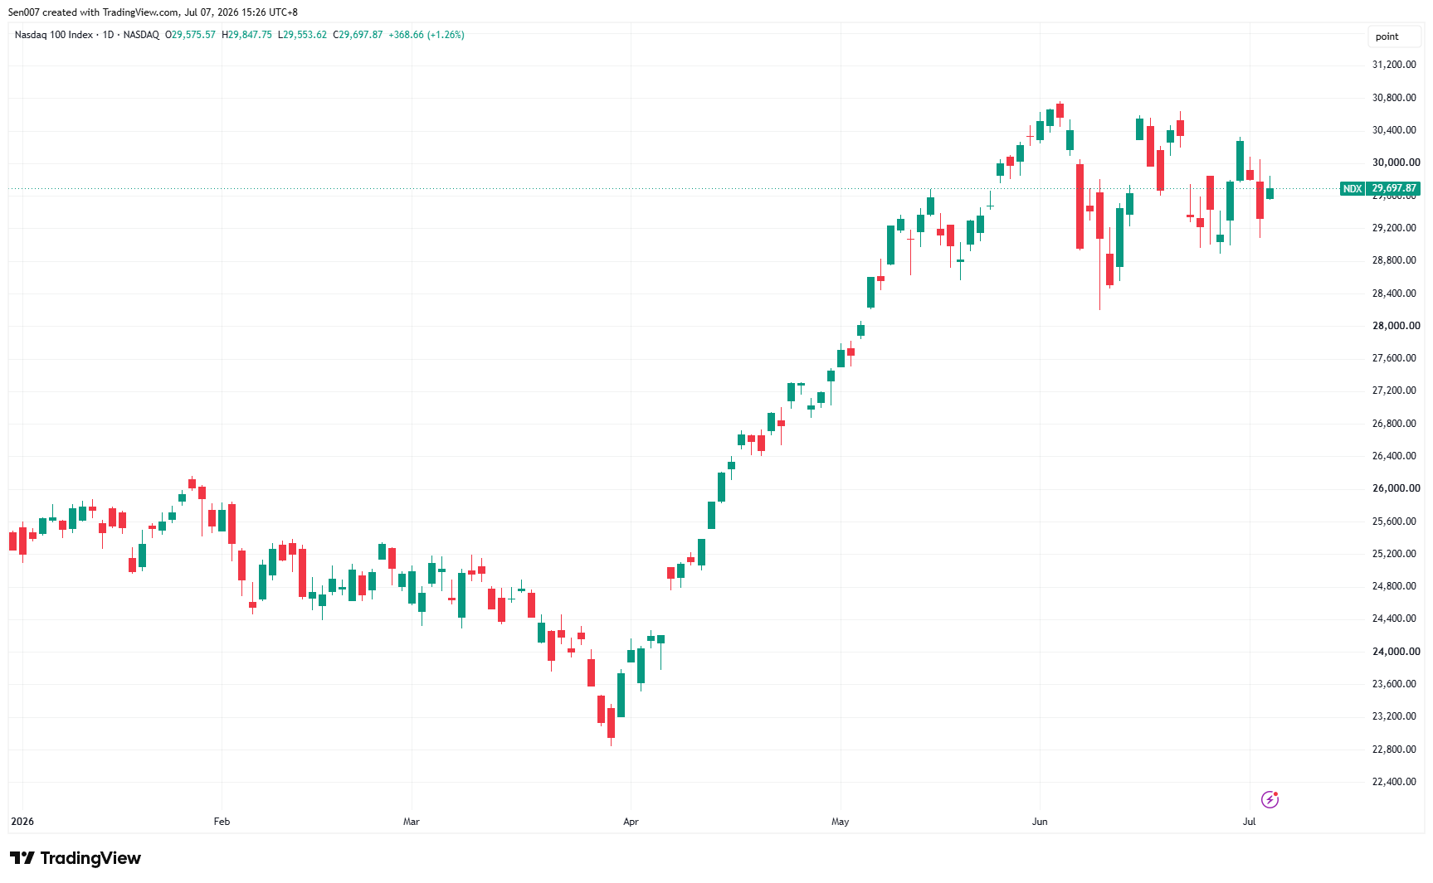Click the 22,400.00 price axis label

click(1394, 782)
